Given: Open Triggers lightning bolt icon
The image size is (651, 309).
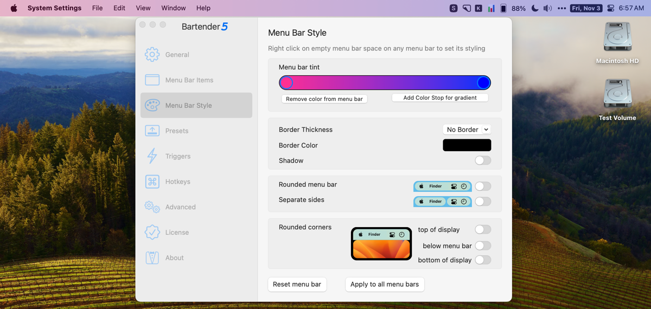Looking at the screenshot, I should coord(152,156).
